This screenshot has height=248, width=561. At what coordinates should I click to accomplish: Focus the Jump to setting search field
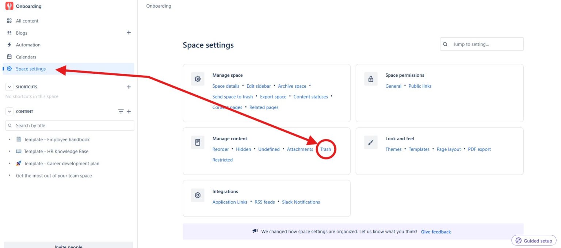(482, 44)
